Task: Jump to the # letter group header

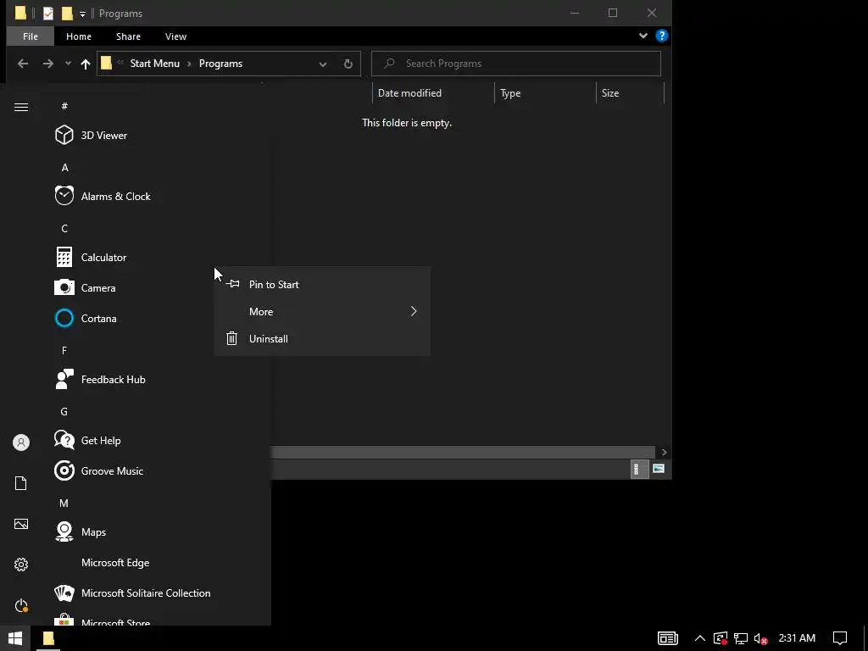Action: (64, 106)
